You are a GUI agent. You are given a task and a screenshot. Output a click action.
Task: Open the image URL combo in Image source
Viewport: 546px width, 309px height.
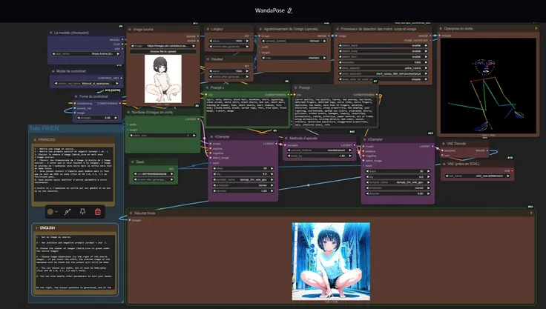click(x=163, y=46)
